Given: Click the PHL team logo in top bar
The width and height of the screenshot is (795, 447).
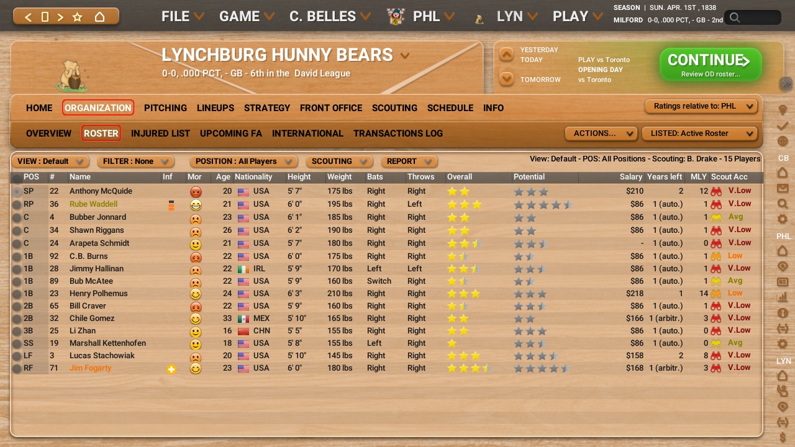Looking at the screenshot, I should pos(396,17).
